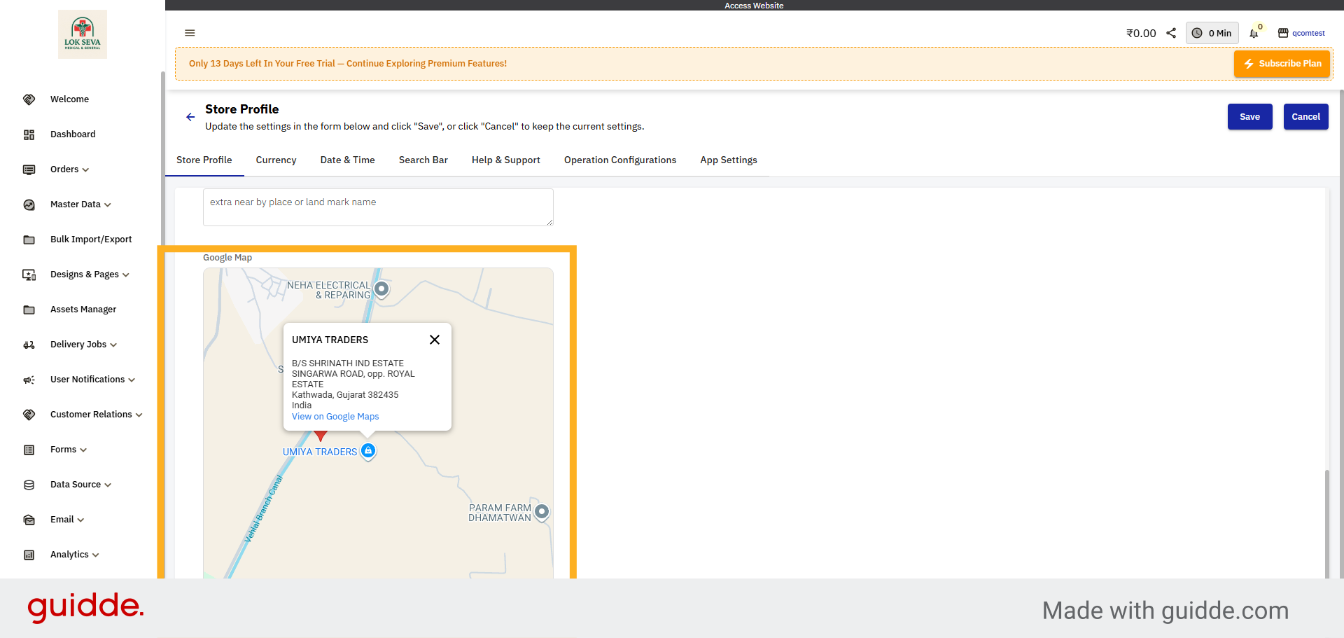Click the User Notifications megaphone icon
The image size is (1344, 638).
(29, 380)
